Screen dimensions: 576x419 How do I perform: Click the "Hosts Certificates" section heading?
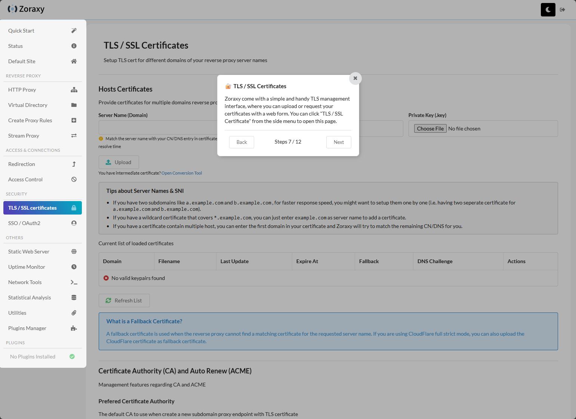click(x=126, y=89)
